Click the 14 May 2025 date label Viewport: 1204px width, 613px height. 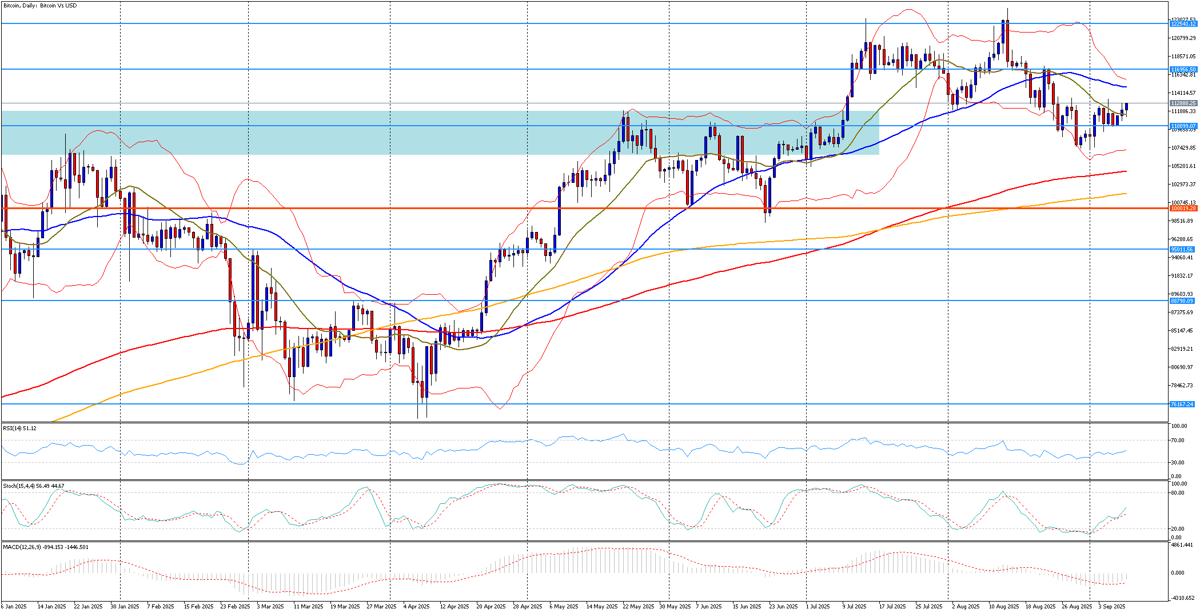click(602, 607)
